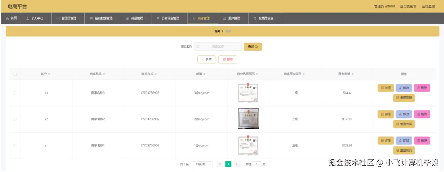Expand the 基础数据管理 dropdown arrow

coord(116,18)
